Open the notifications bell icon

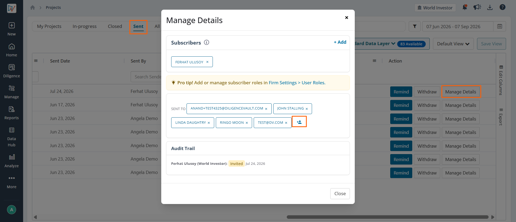pyautogui.click(x=465, y=7)
